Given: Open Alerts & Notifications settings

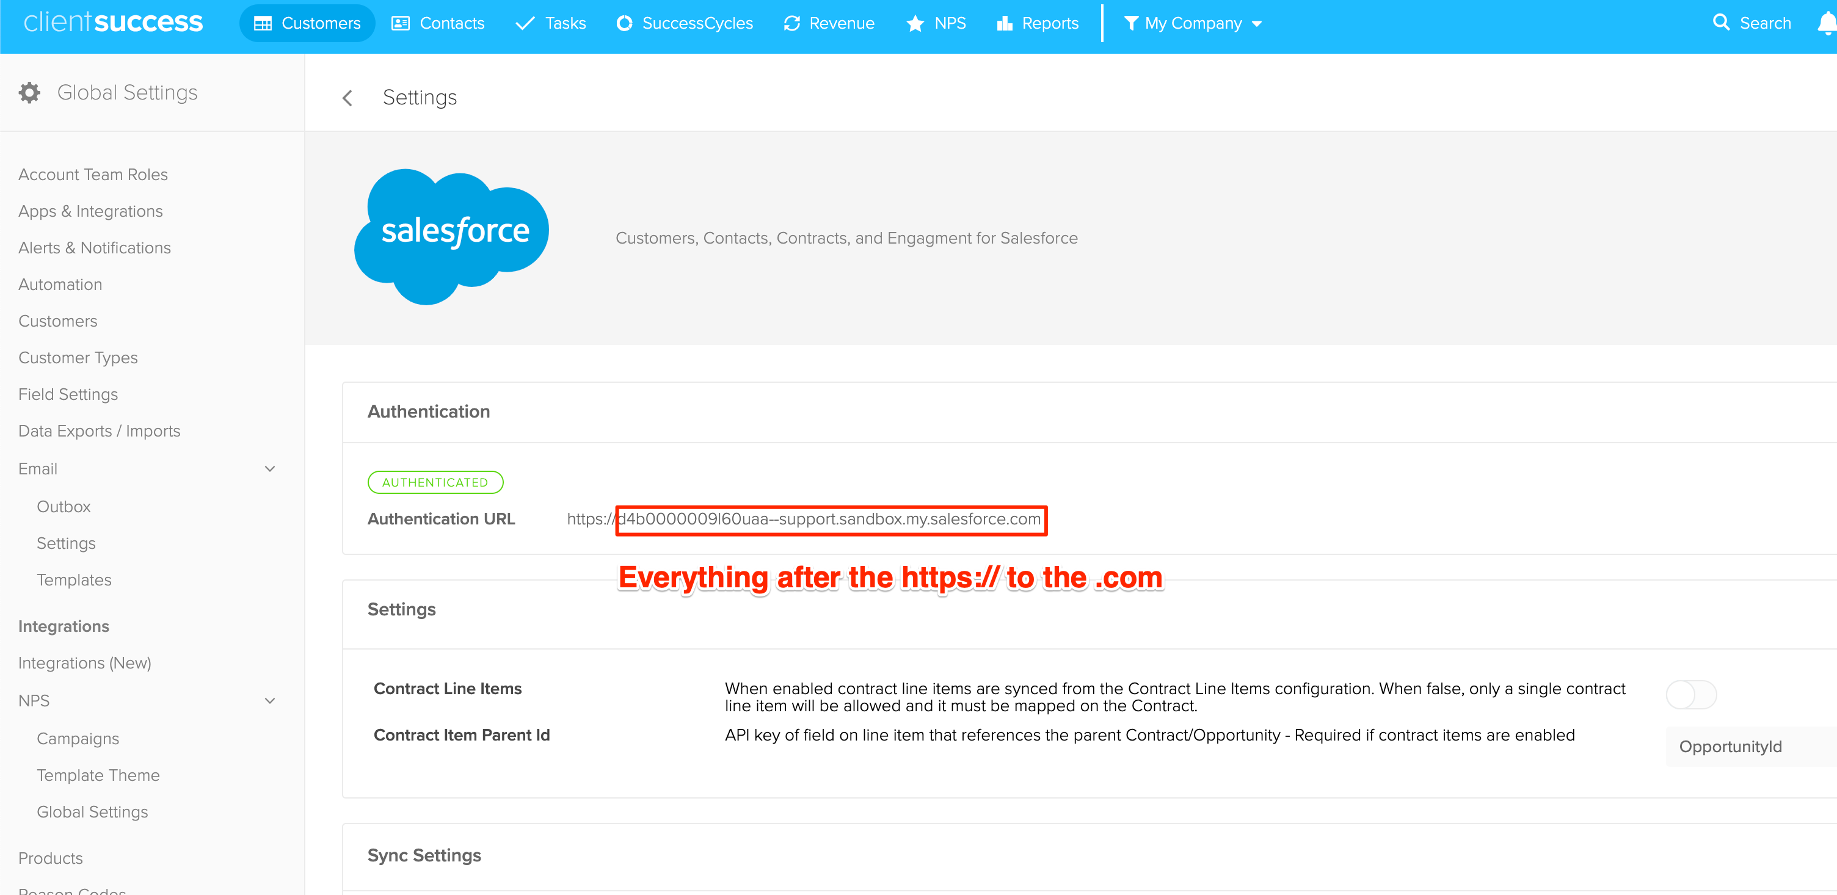Looking at the screenshot, I should click(95, 248).
